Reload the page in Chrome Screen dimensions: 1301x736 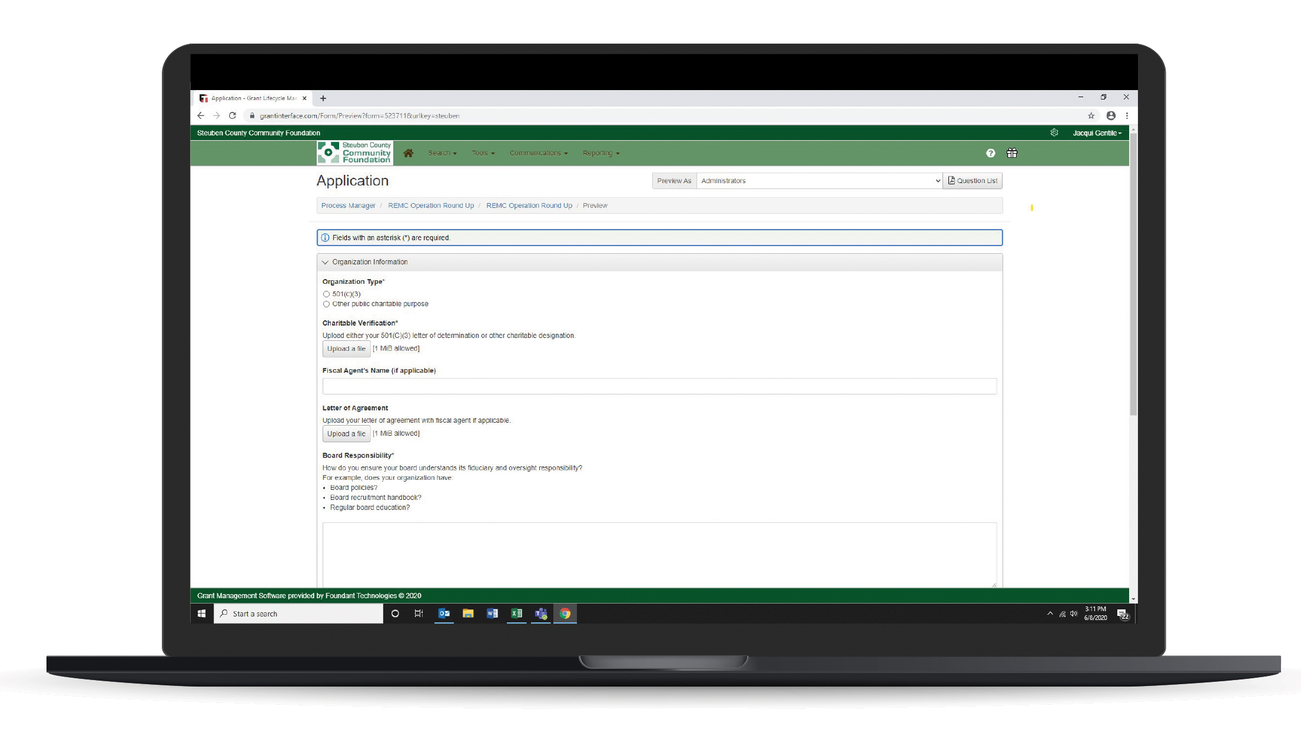point(233,116)
